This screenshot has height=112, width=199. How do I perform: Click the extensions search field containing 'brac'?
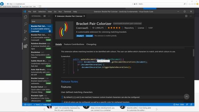pos(41,21)
